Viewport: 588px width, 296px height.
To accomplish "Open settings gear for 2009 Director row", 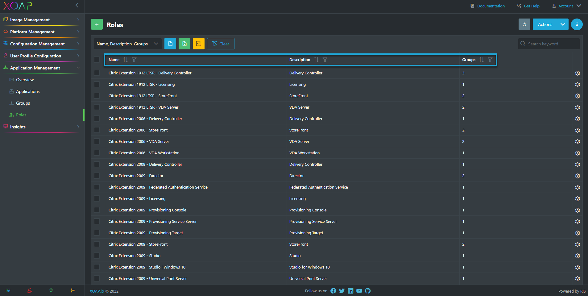I will [578, 176].
